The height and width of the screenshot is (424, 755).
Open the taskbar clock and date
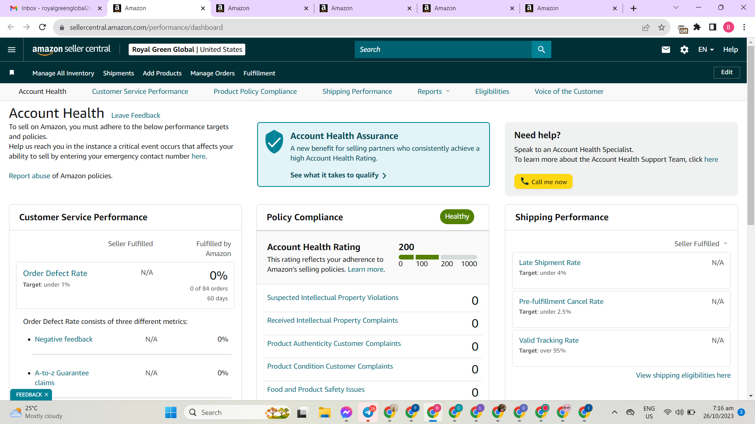[x=718, y=412]
